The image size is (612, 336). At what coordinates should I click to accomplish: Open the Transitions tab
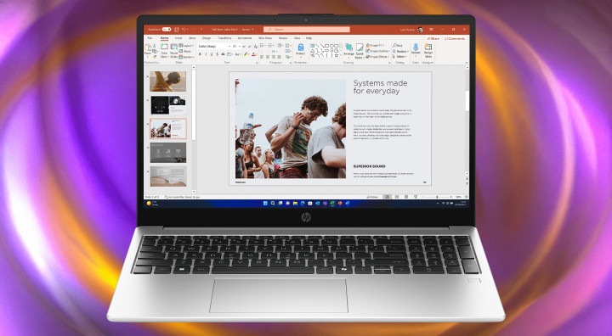tap(224, 38)
